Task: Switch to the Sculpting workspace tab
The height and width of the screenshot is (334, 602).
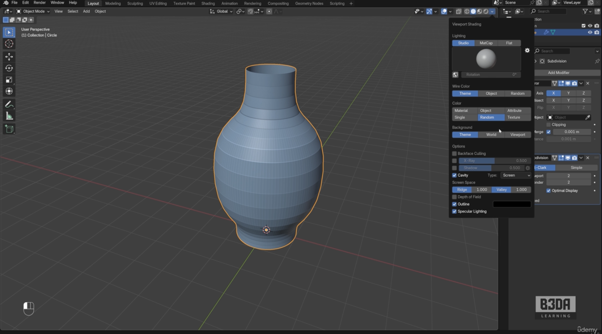Action: 135,3
